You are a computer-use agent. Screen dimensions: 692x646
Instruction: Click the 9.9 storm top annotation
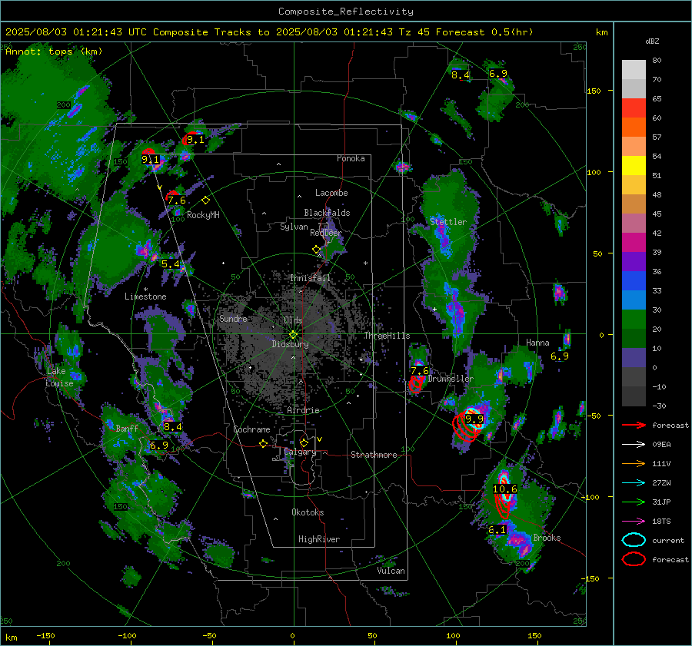pos(474,419)
